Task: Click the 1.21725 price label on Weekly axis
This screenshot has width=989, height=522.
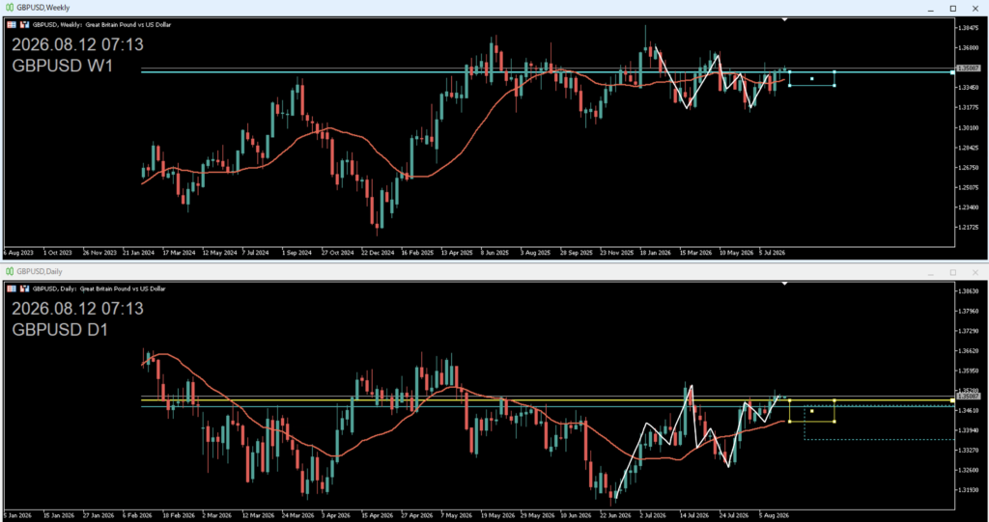Action: point(969,227)
